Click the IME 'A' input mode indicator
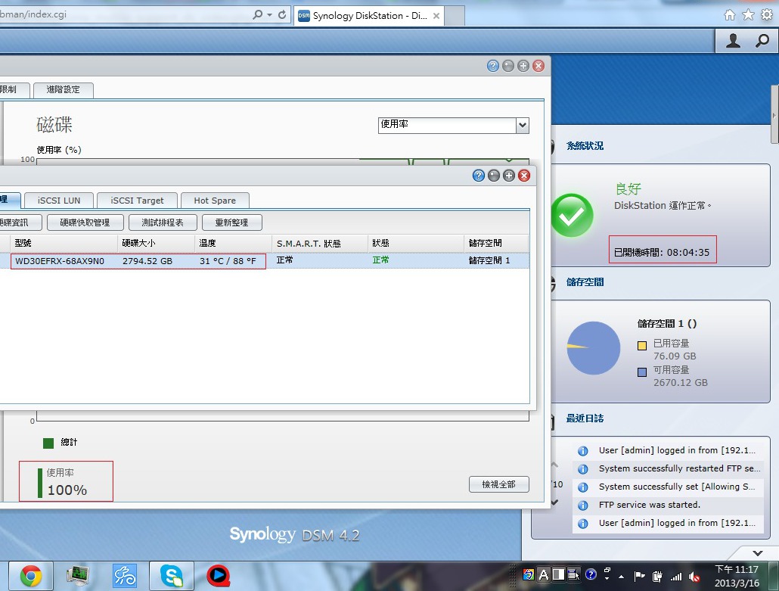The height and width of the screenshot is (591, 779). pos(544,575)
